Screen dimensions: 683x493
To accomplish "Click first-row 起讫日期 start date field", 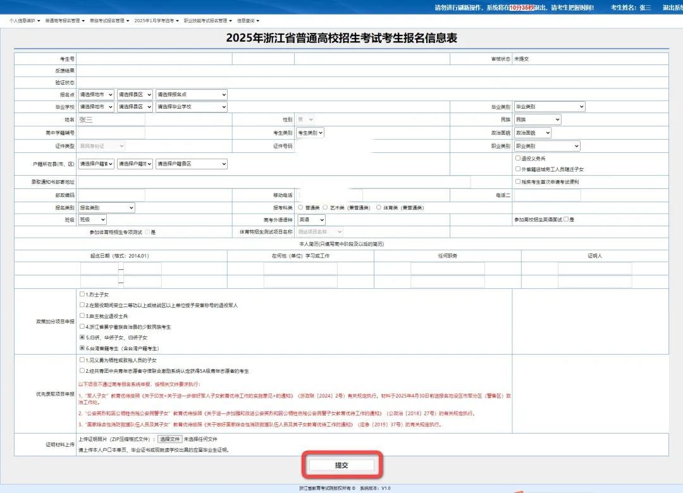I will 99,269.
